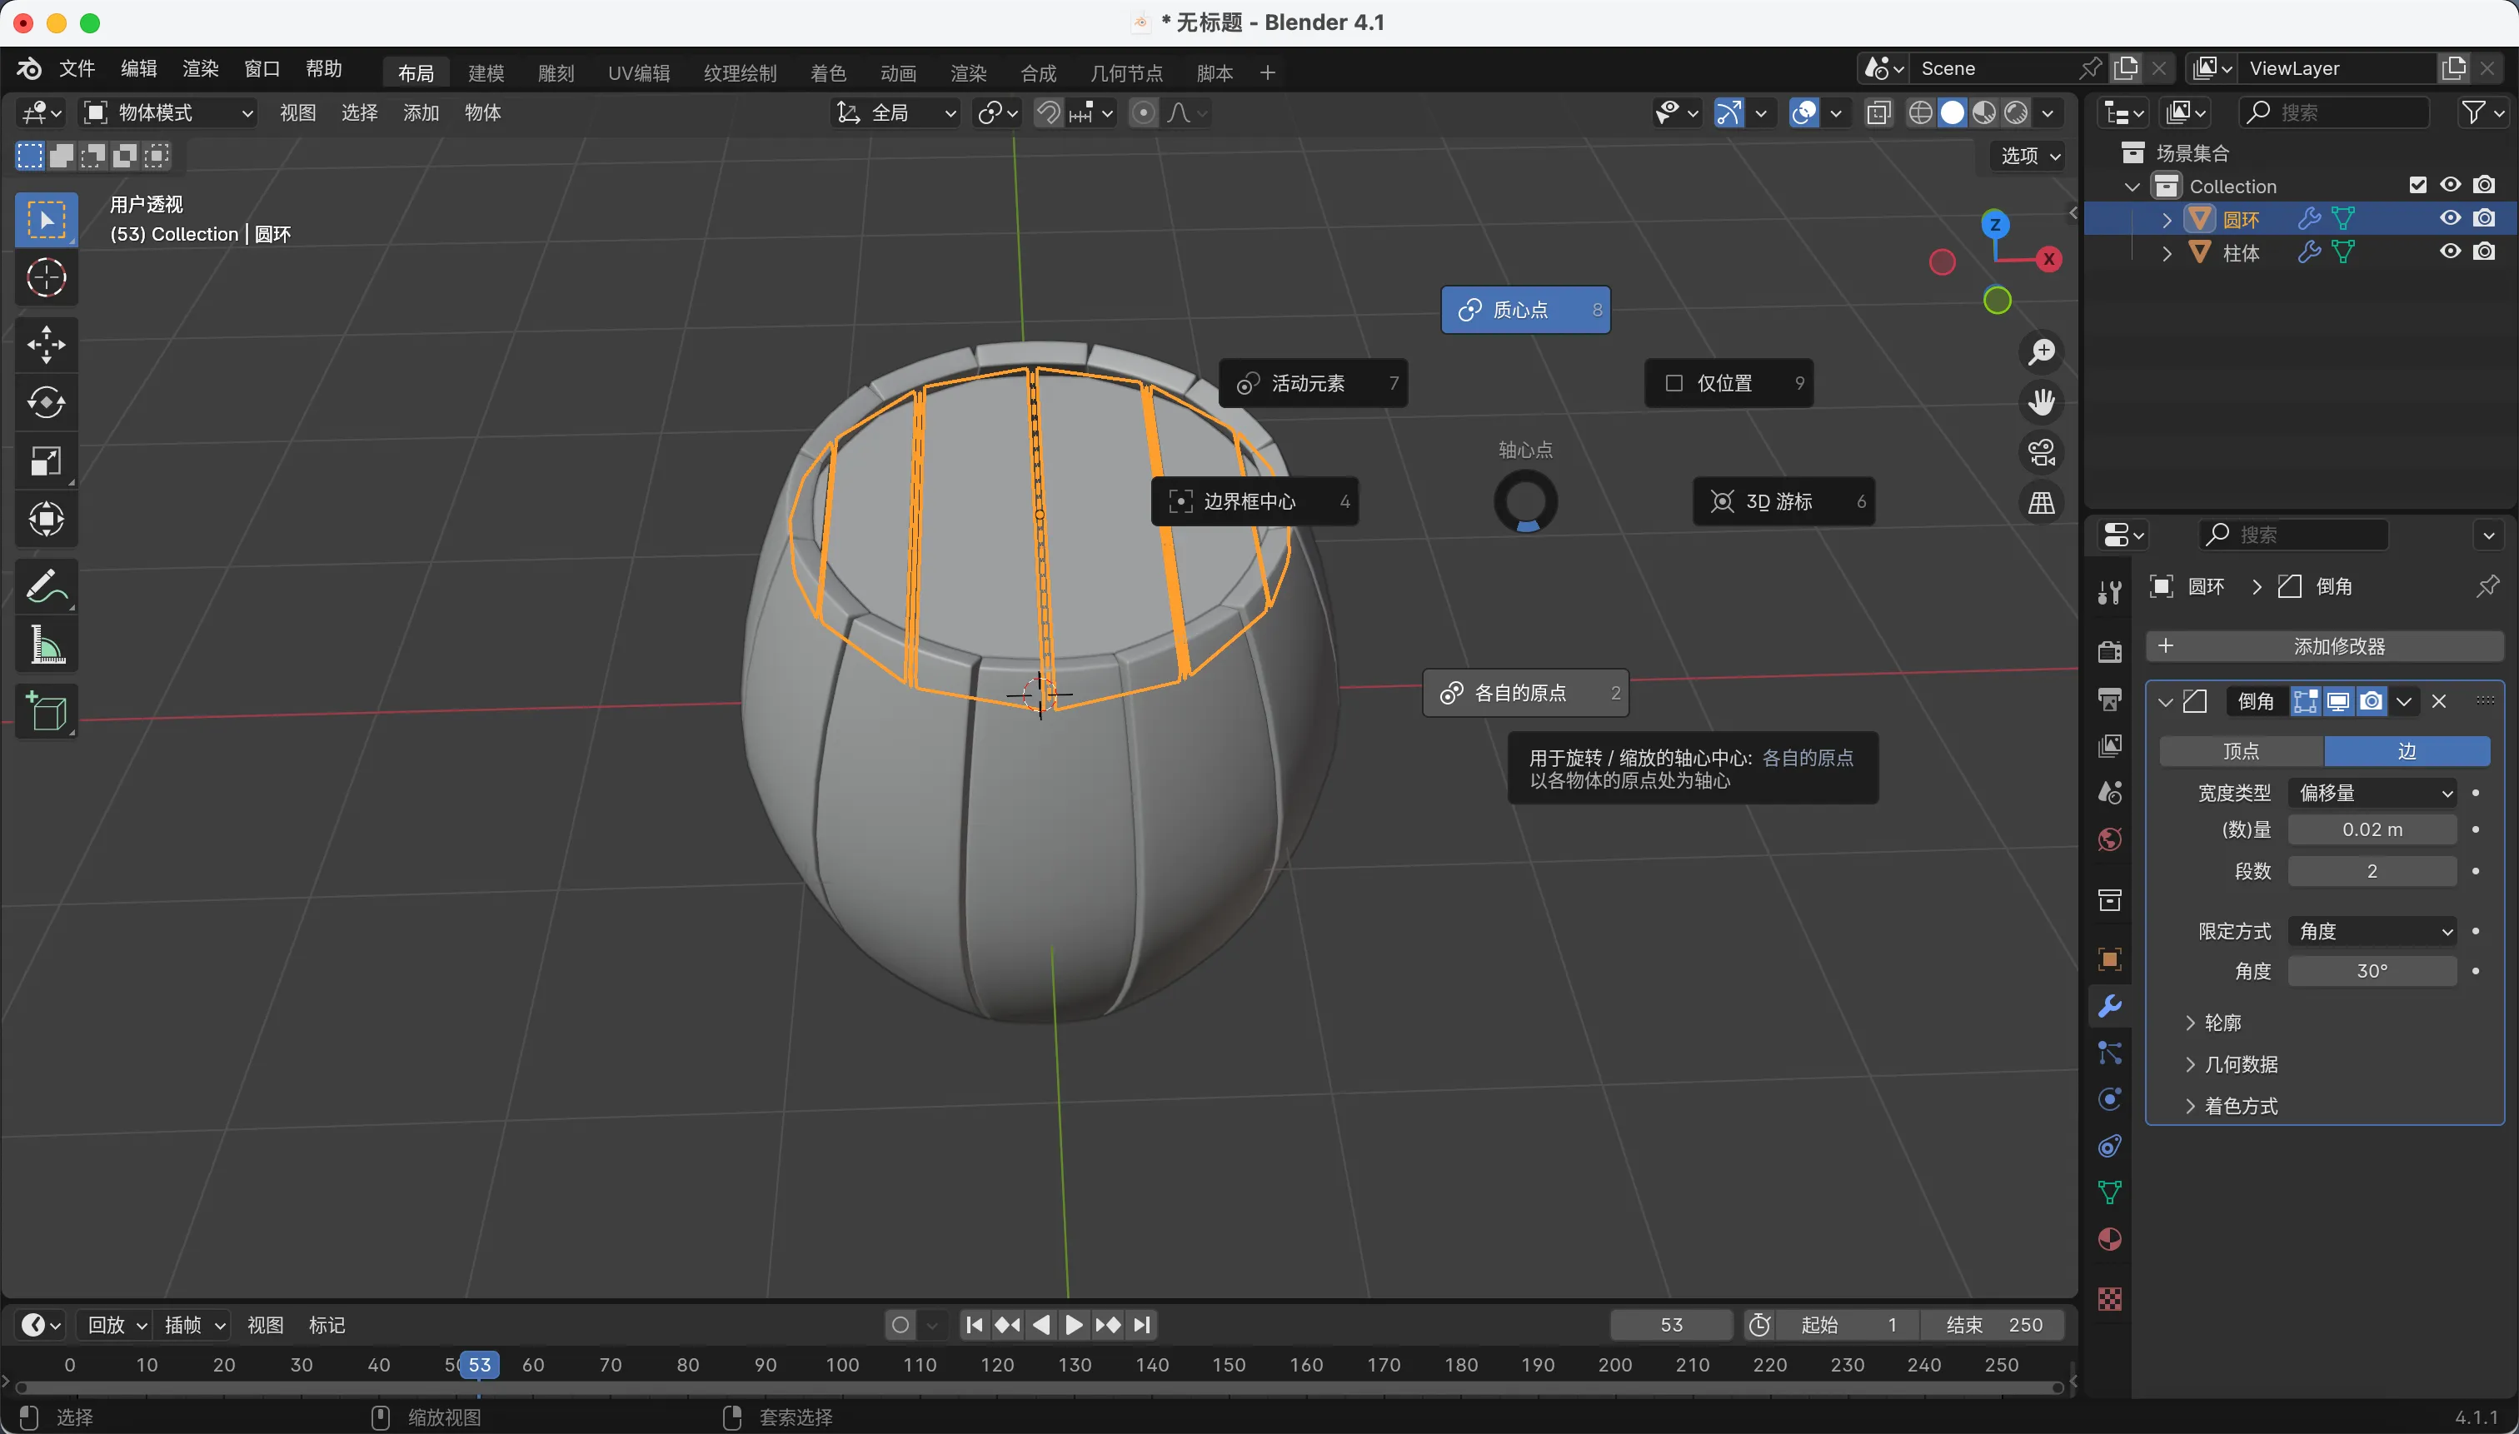This screenshot has height=1434, width=2519.
Task: Choose 各自的原点 pivot option
Action: tap(1524, 694)
